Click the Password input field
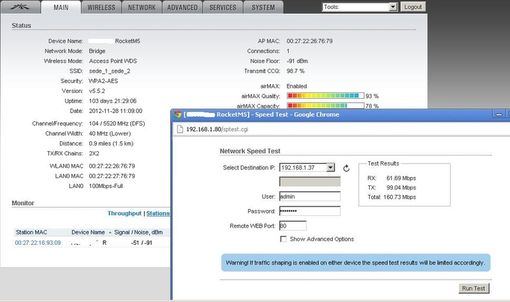This screenshot has height=302, width=510. [x=310, y=211]
